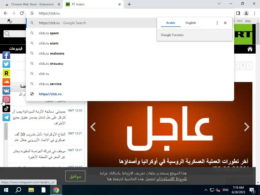Pause the news ticker
260x195 pixels.
[243, 66]
